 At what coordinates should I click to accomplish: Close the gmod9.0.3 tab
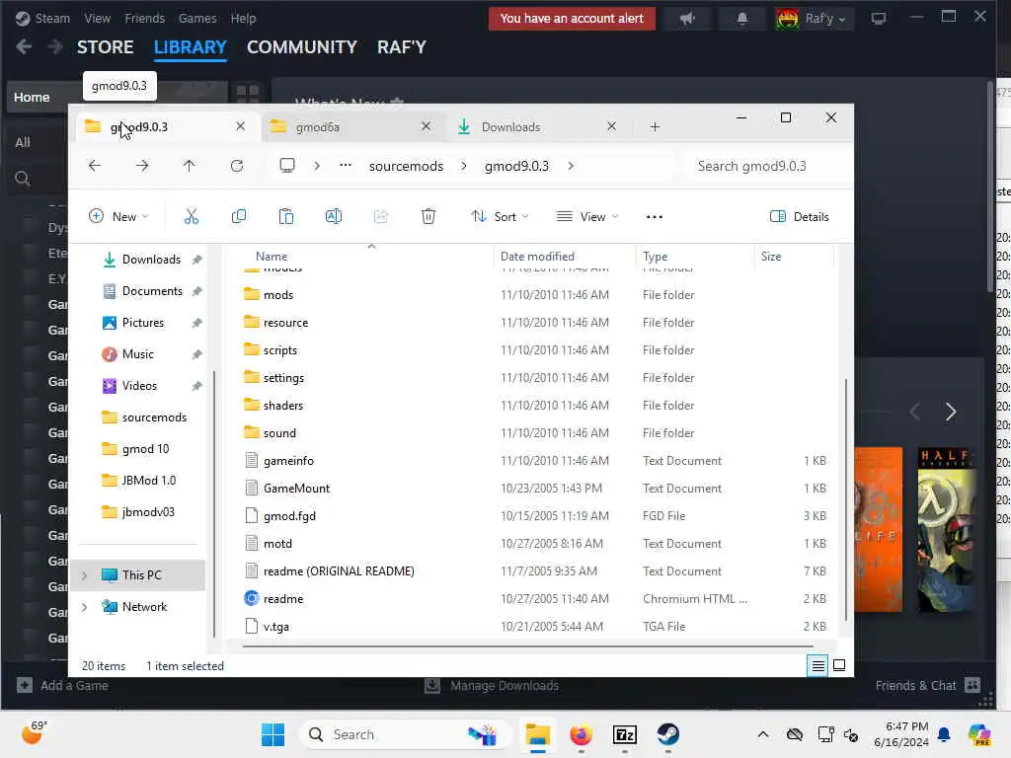(x=241, y=126)
